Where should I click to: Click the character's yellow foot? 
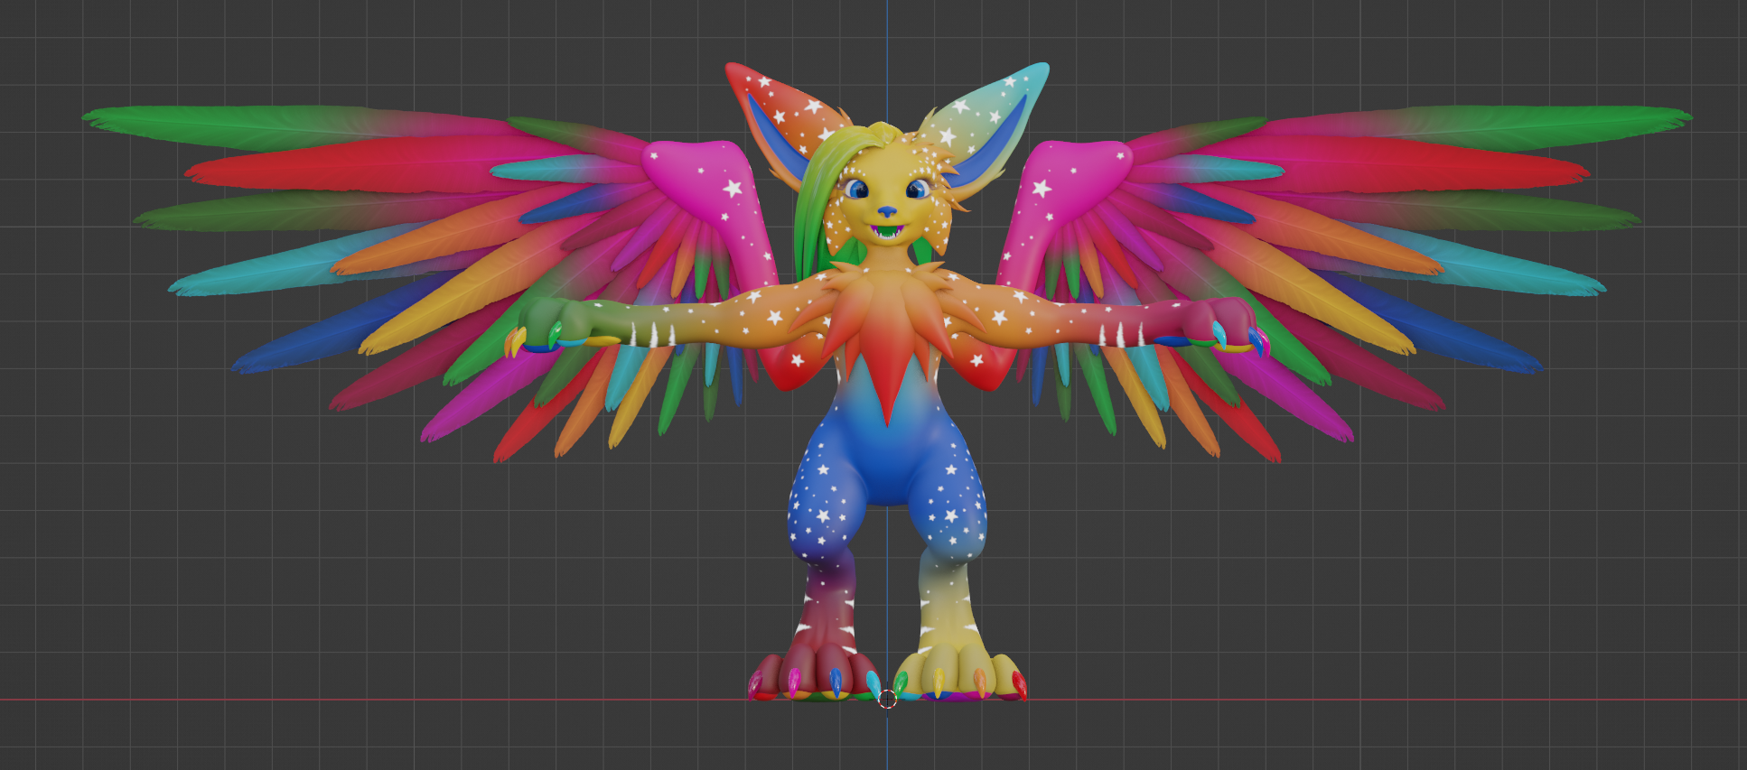[x=959, y=673]
